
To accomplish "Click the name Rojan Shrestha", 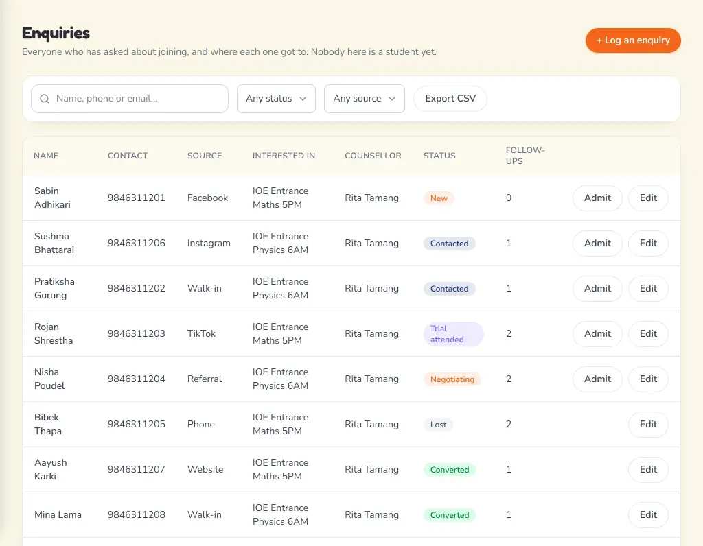I will coord(54,333).
